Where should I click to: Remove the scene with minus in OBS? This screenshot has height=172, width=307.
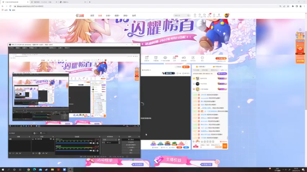coord(13,153)
